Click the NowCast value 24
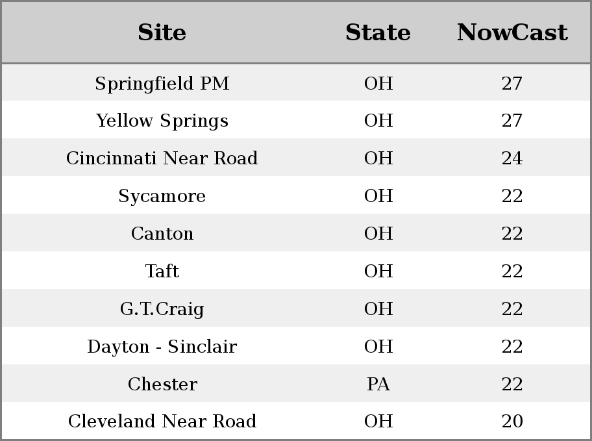The image size is (592, 441). [512, 158]
